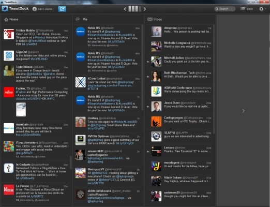The height and width of the screenshot is (207, 270).
Task: Click SLAPPA avatar icon
Action: 156,137
